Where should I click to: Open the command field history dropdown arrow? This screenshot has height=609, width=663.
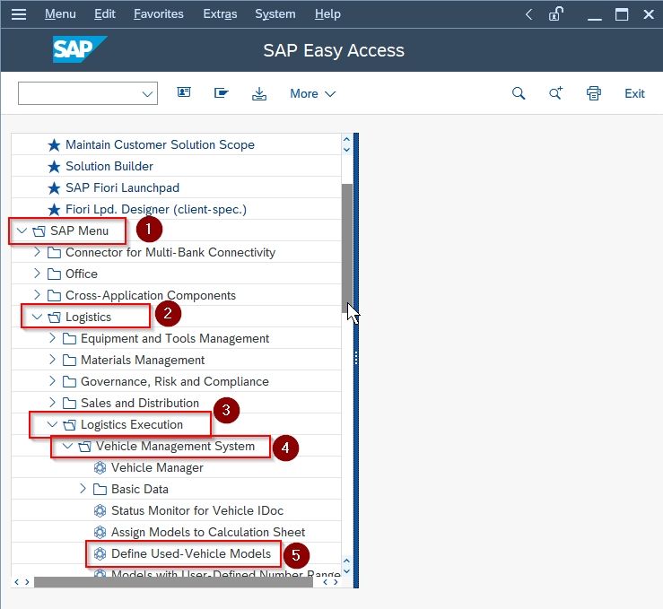[x=147, y=94]
